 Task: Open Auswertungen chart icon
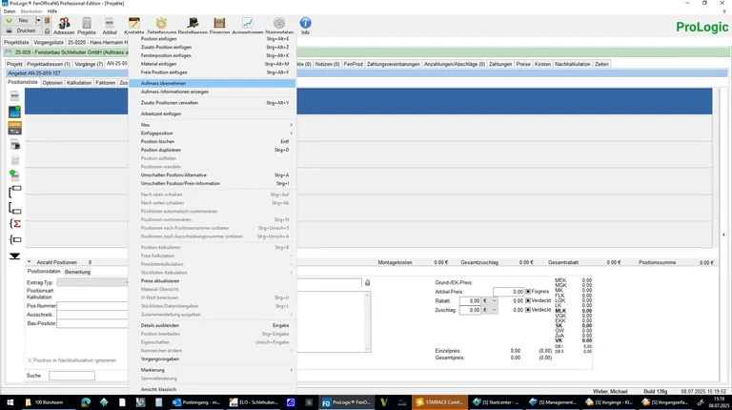[247, 24]
